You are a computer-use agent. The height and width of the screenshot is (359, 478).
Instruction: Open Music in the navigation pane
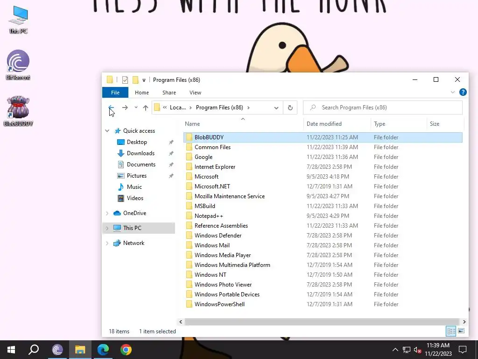coord(134,187)
